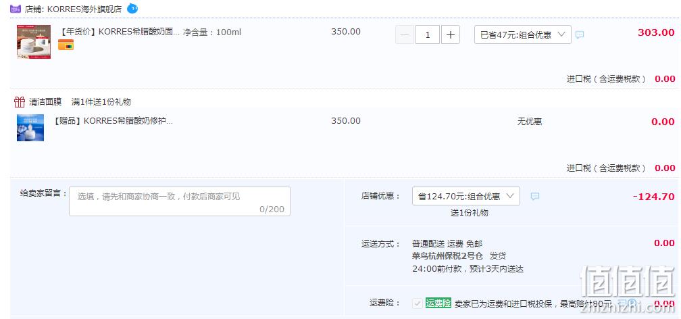Click the 净含量：100ml specification text
Image resolution: width=681 pixels, height=319 pixels.
coord(212,32)
